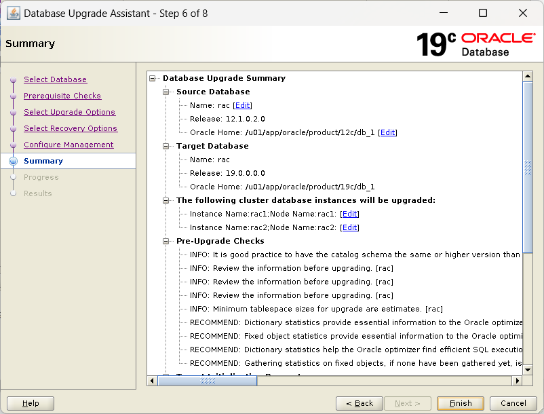This screenshot has width=544, height=414.
Task: Select INFO catalog schema good practice row
Action: 355,255
